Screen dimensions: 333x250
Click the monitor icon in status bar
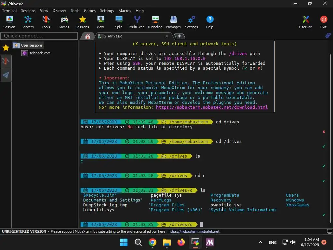point(330,231)
